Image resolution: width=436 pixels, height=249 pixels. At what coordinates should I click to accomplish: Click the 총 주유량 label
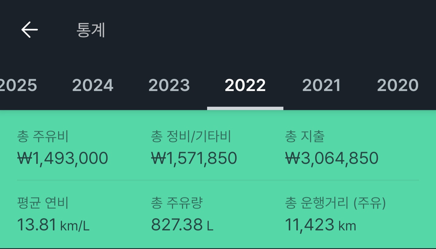pos(177,203)
